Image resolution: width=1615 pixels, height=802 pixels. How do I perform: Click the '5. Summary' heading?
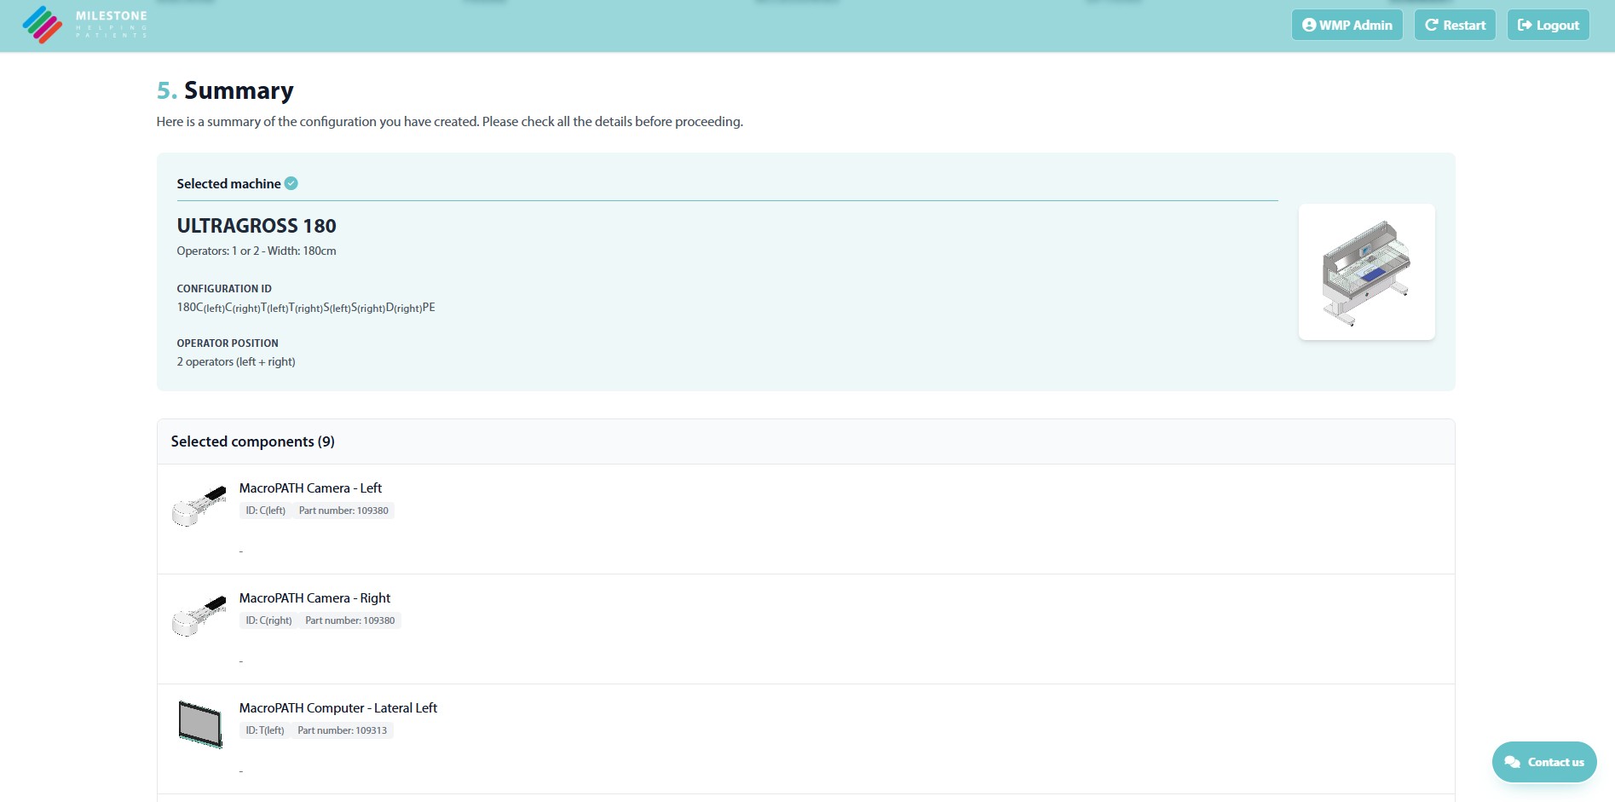pyautogui.click(x=225, y=90)
